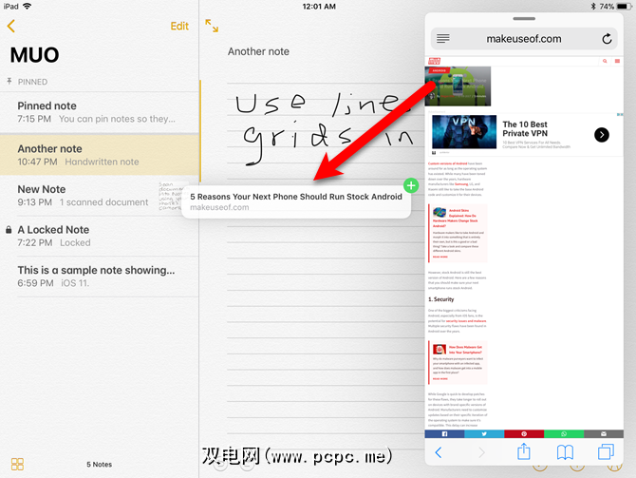The image size is (636, 478).
Task: Open How Does Malware Get Into Smartphone article
Action: coord(458,363)
